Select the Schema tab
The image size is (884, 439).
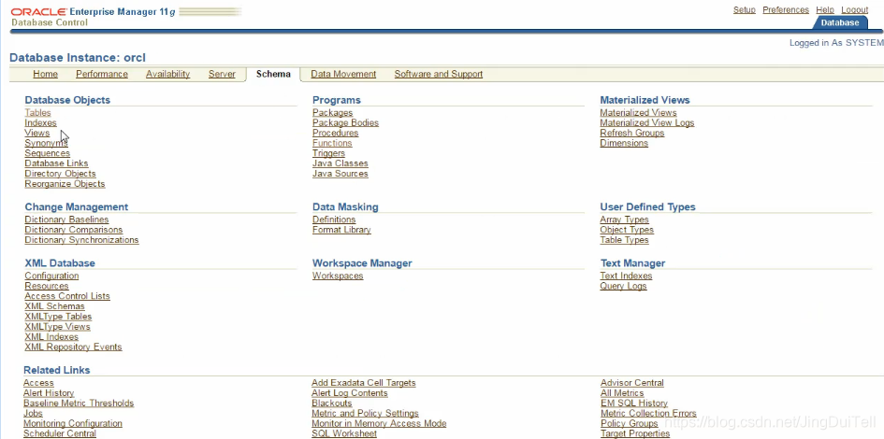(273, 74)
